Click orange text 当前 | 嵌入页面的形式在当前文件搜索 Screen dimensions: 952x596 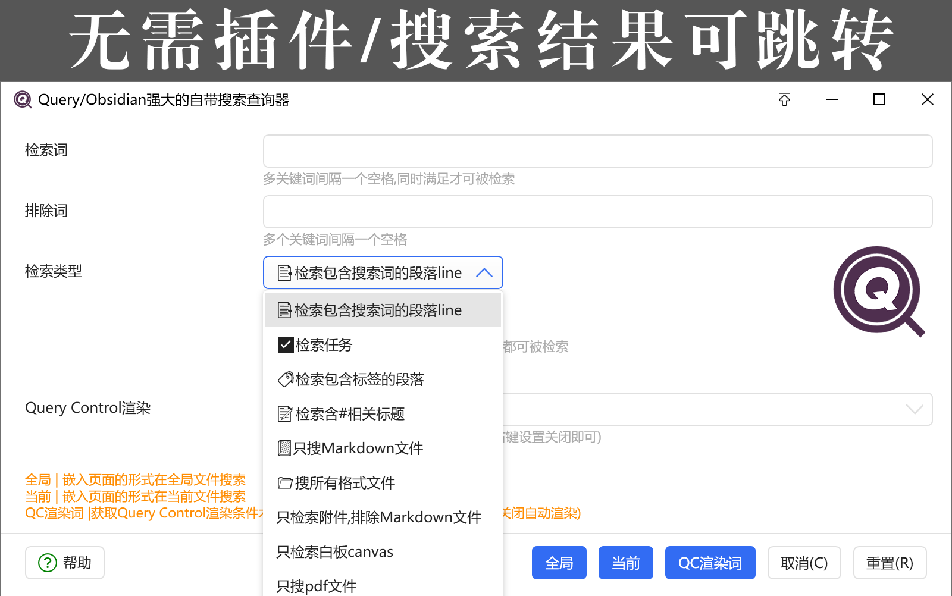135,496
